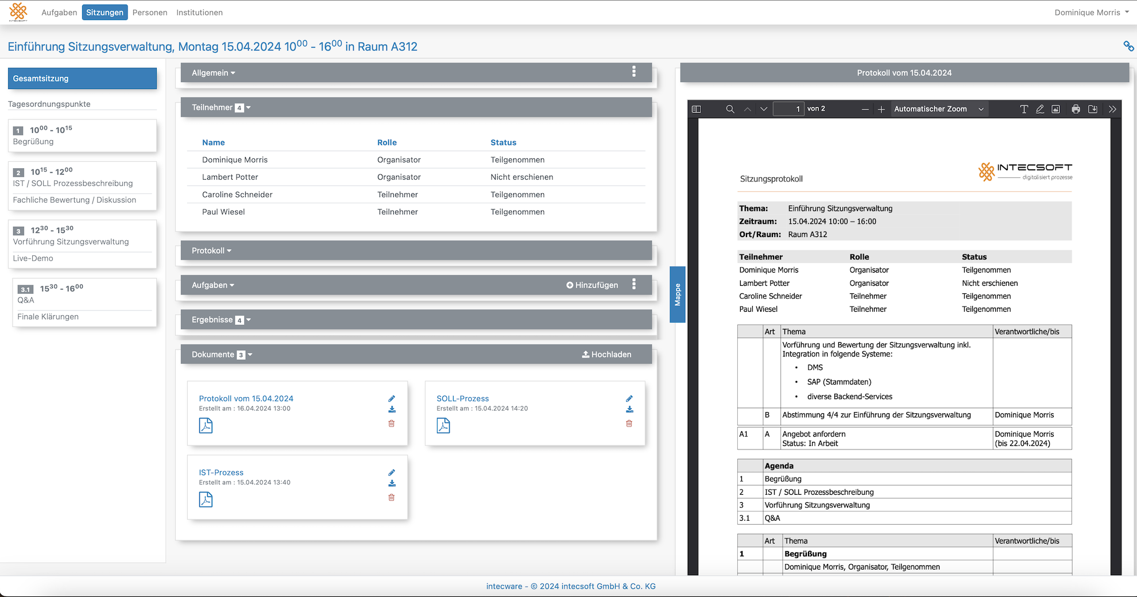Click the PDF page number field
The height and width of the screenshot is (597, 1137).
pyautogui.click(x=788, y=109)
